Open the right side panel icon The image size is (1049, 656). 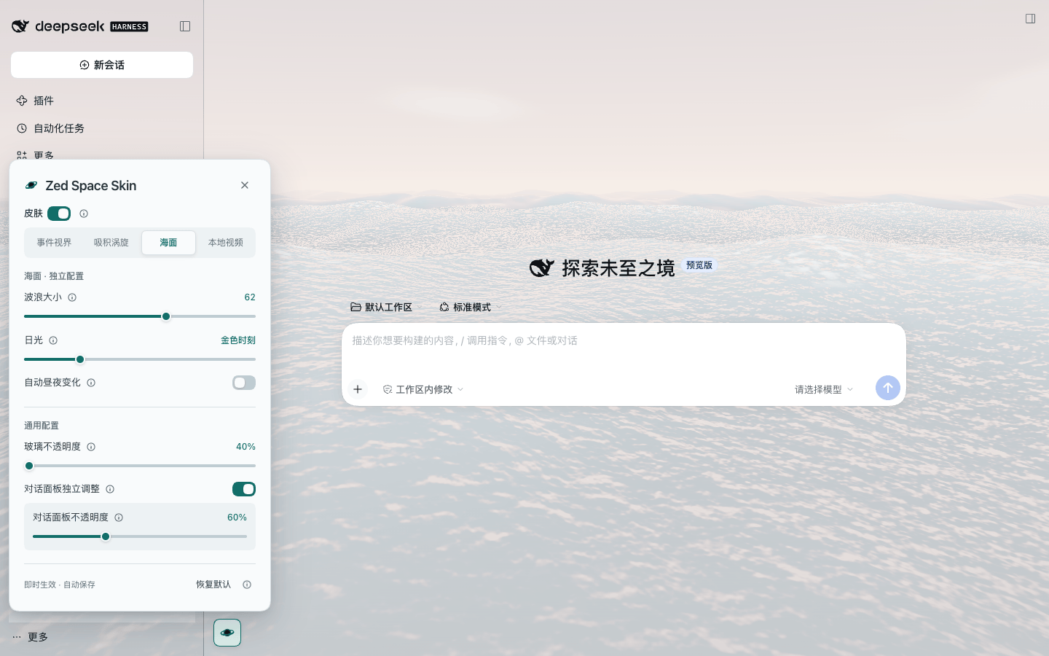[x=1030, y=19]
